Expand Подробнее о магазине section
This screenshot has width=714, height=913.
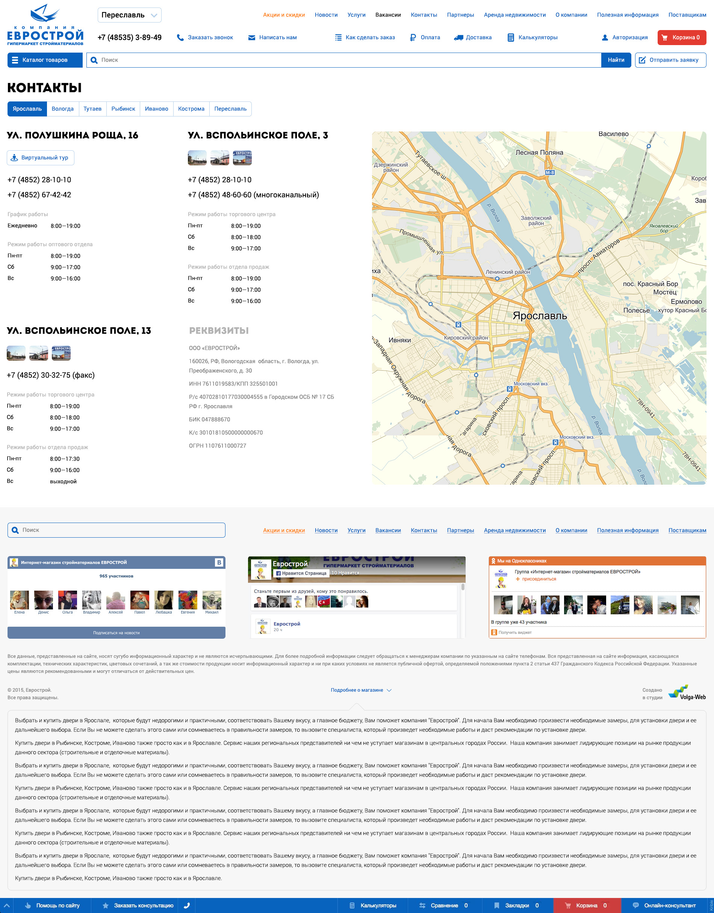point(361,690)
